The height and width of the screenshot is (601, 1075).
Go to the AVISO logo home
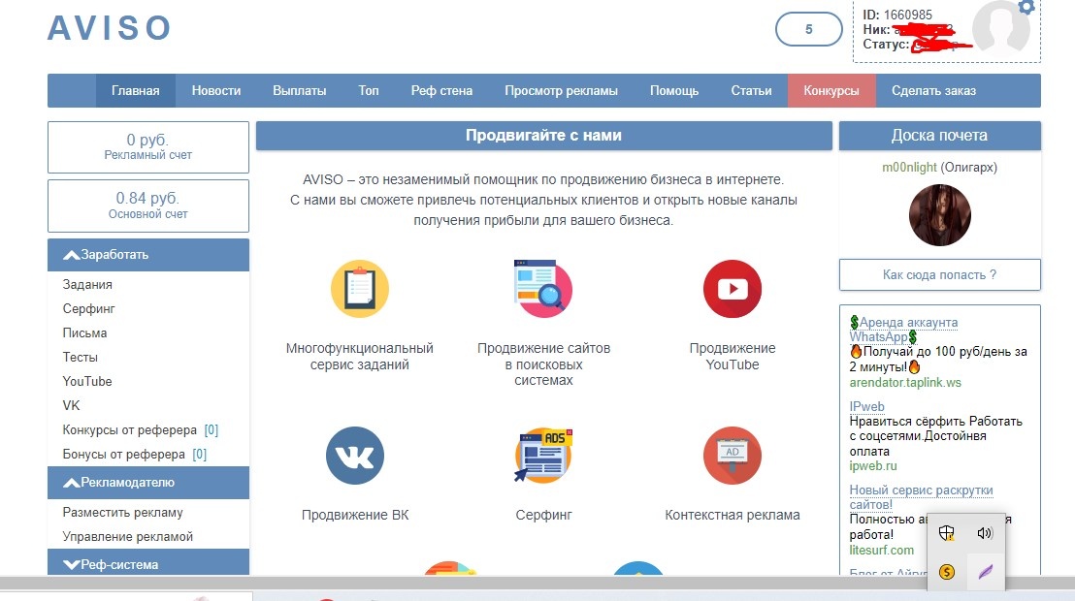point(109,28)
